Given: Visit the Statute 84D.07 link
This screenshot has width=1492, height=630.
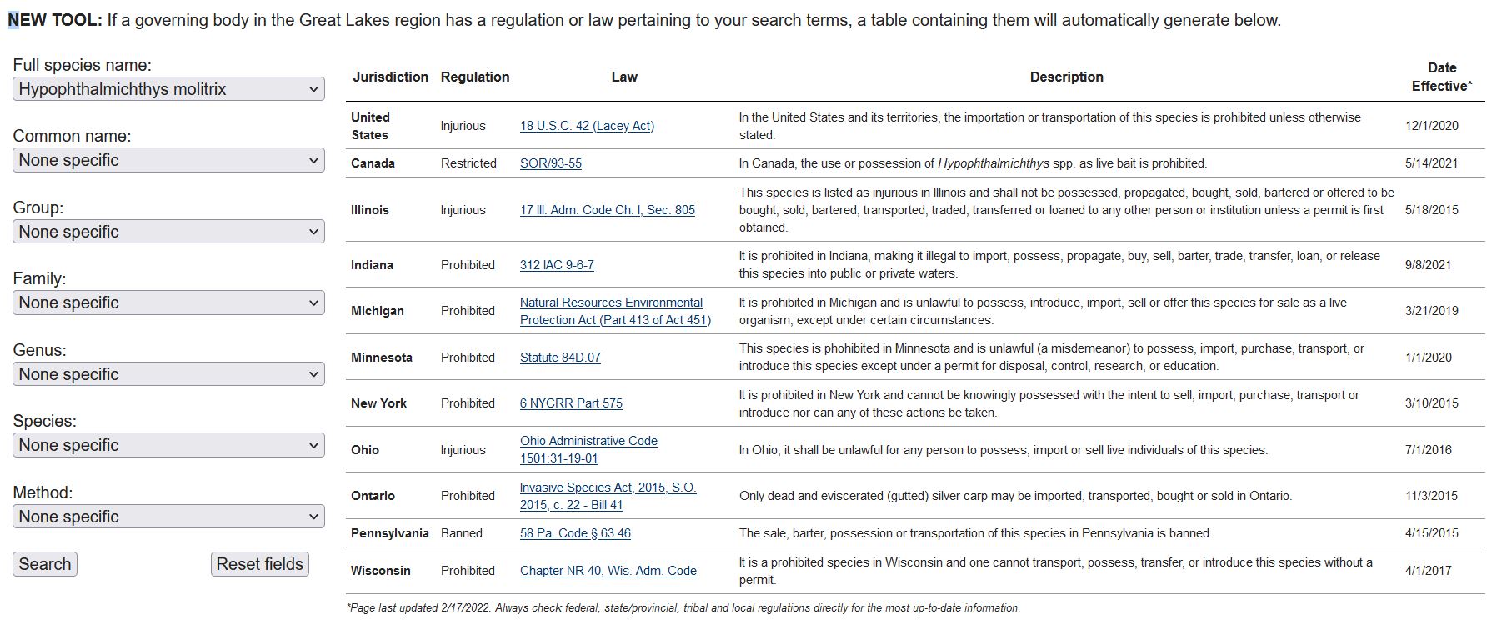Looking at the screenshot, I should click(x=560, y=357).
